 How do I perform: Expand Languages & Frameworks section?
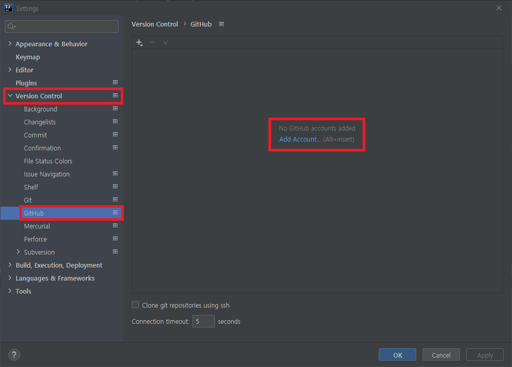pos(10,278)
